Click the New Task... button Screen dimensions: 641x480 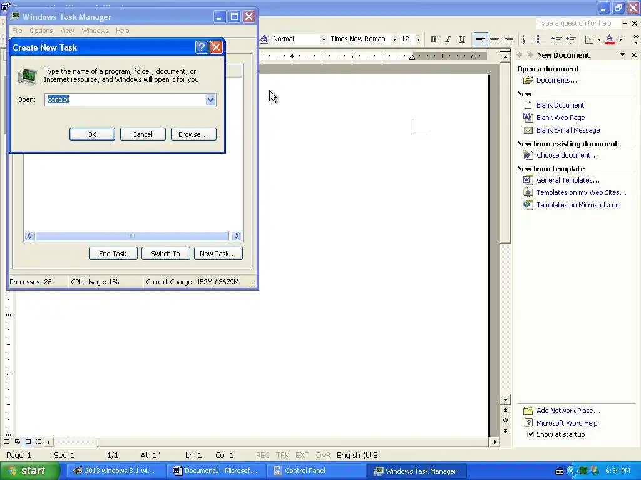[218, 254]
